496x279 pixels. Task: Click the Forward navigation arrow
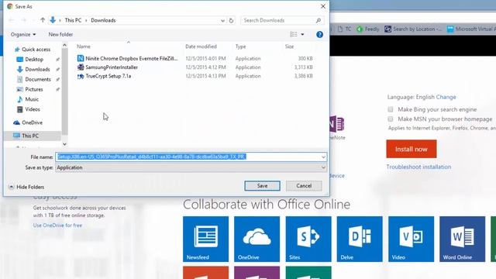click(x=24, y=20)
